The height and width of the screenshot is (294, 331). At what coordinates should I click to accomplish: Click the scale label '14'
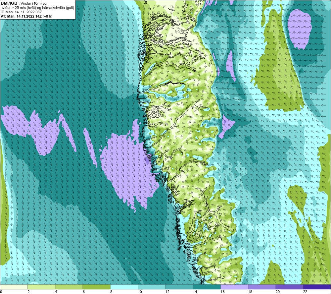(195, 292)
